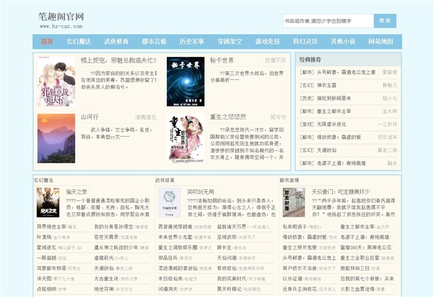Open 茫茫天霄录 book link
The image size is (434, 297).
[x=106, y=237]
